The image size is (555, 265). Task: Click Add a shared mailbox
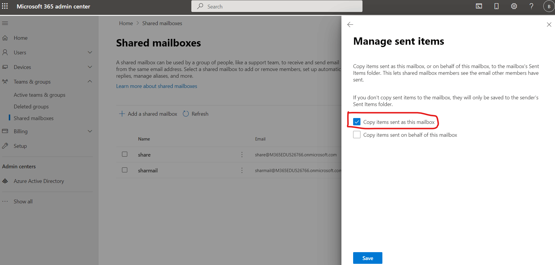[x=152, y=114]
